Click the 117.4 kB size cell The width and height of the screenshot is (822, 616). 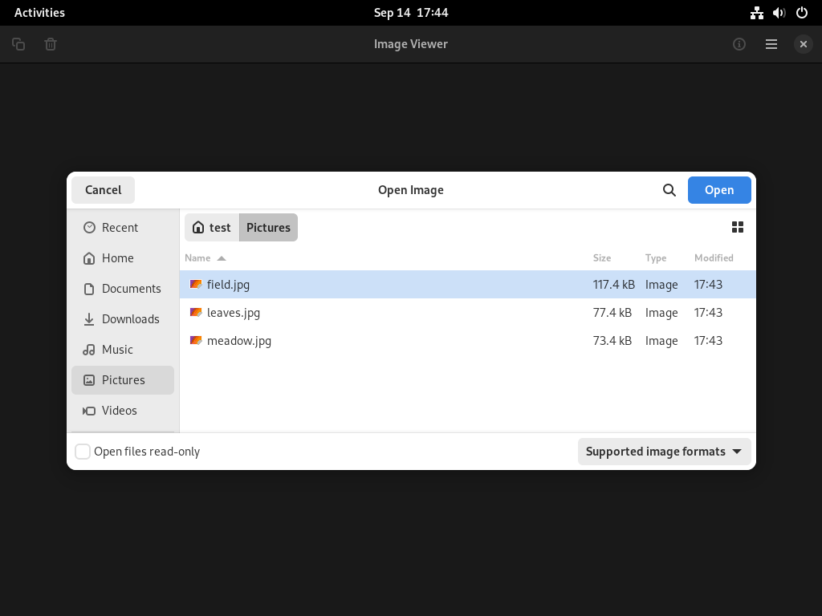(614, 285)
